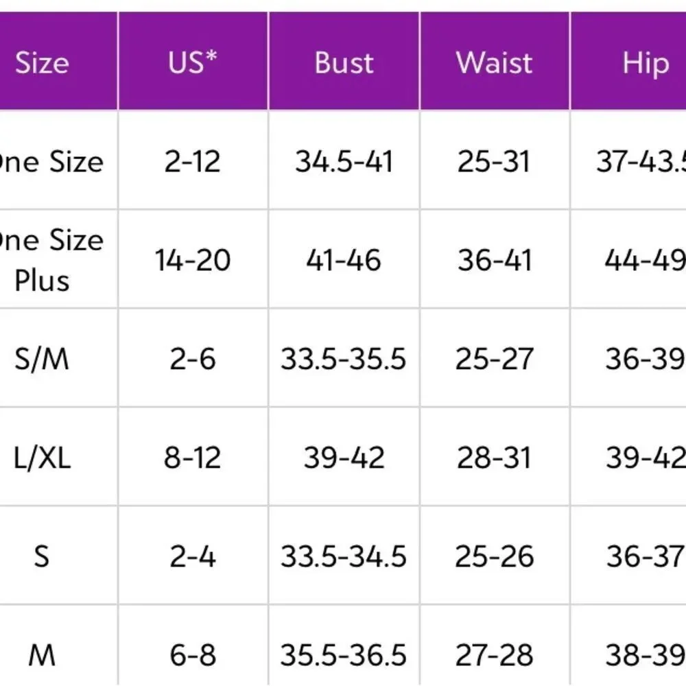Select the US 2-12 cell
The image size is (686, 686).
(x=193, y=162)
